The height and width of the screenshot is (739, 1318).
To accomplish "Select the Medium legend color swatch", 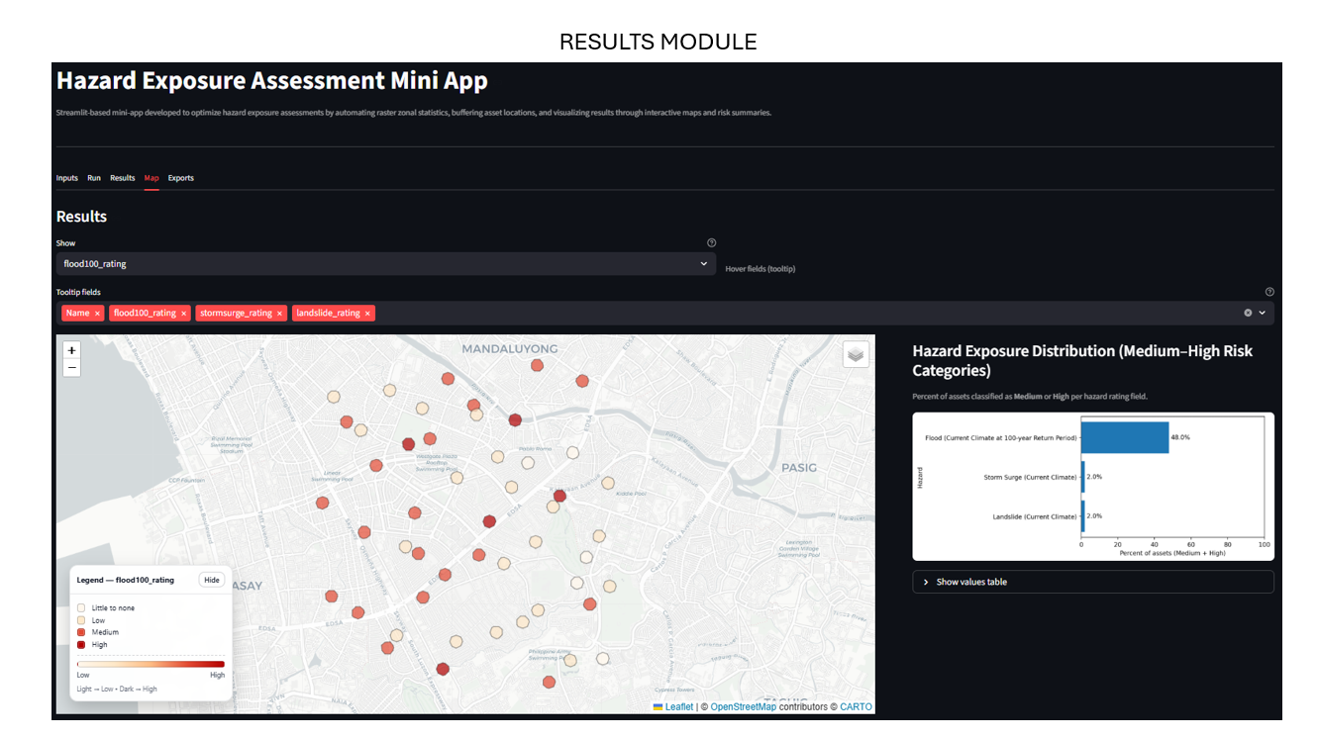I will point(81,632).
